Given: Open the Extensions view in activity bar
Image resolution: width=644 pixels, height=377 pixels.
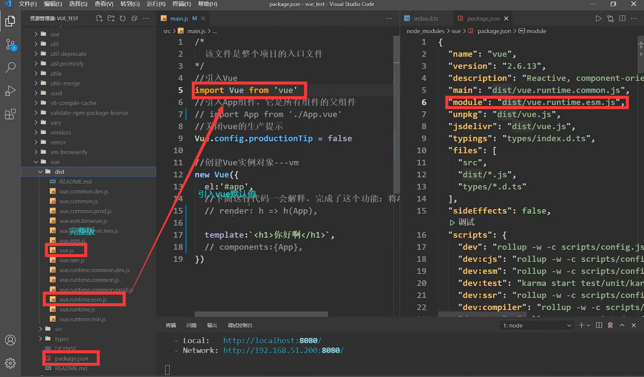Looking at the screenshot, I should [x=10, y=114].
